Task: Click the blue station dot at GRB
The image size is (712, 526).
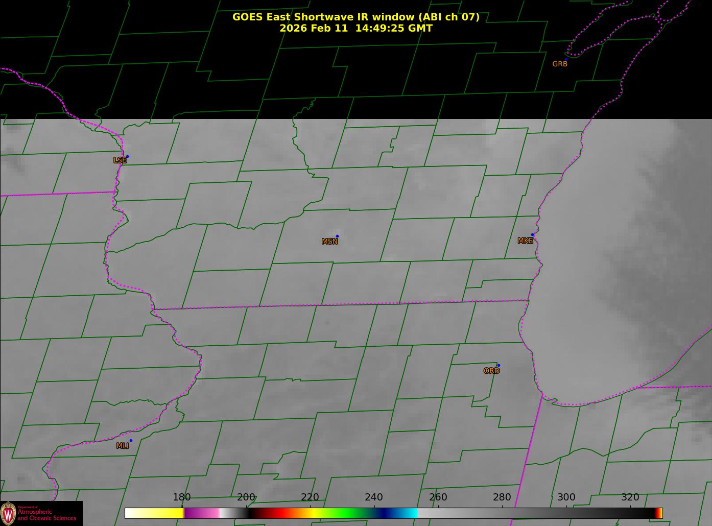Action: [566, 59]
